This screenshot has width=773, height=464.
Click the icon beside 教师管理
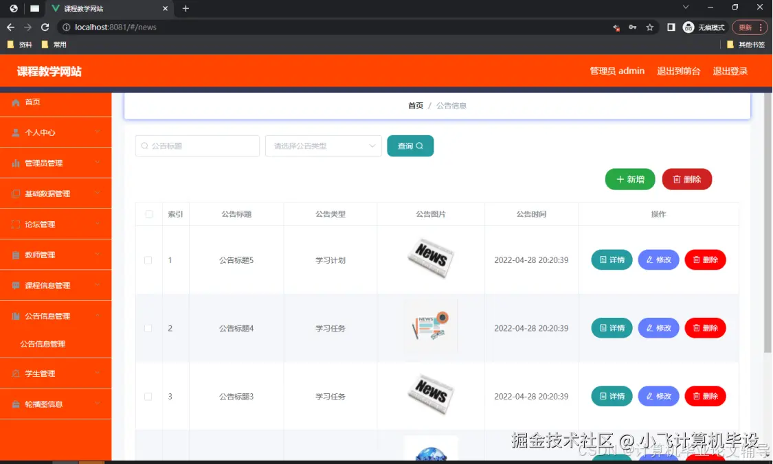pos(16,254)
